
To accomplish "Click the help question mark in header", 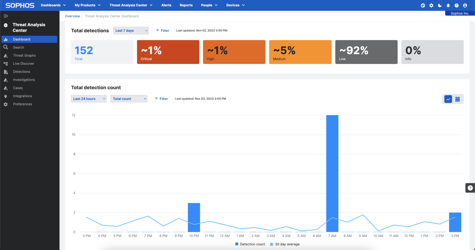I will coord(457,5).
